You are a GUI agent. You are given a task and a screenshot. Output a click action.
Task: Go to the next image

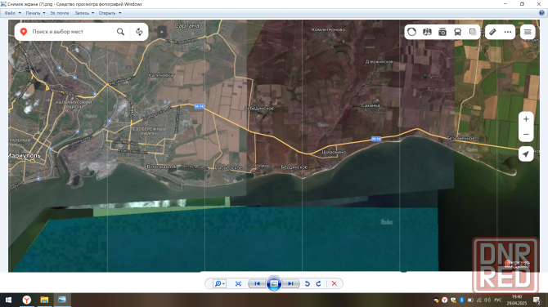coord(291,283)
